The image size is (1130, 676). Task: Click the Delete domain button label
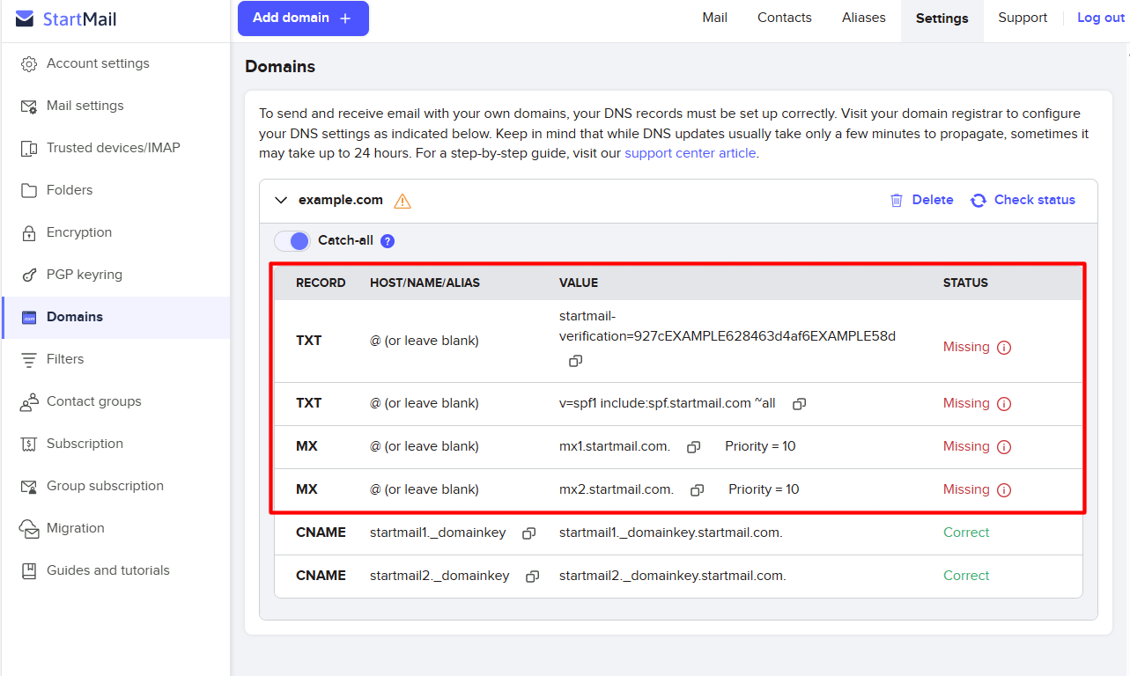933,200
